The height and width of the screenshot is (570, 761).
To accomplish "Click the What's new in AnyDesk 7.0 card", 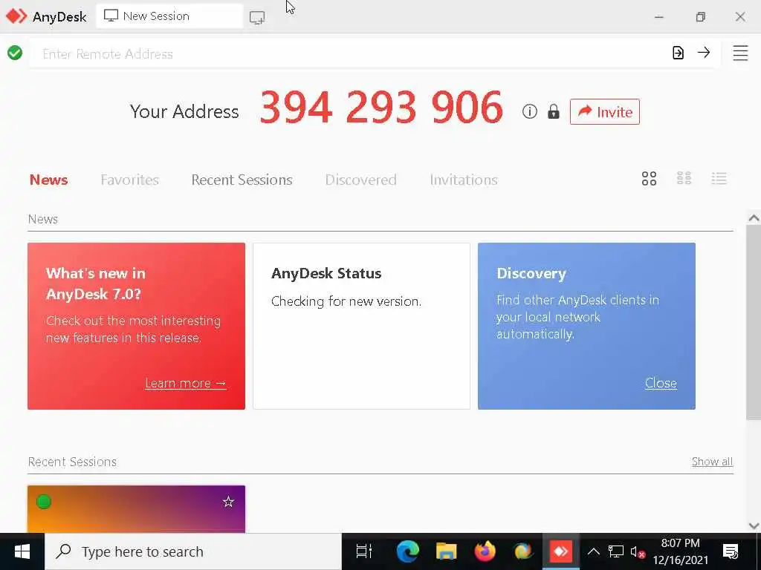I will tap(137, 327).
